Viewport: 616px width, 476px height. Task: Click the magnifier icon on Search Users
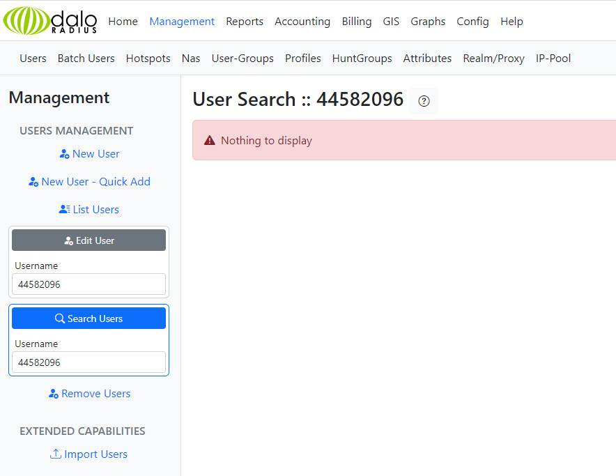(x=60, y=318)
